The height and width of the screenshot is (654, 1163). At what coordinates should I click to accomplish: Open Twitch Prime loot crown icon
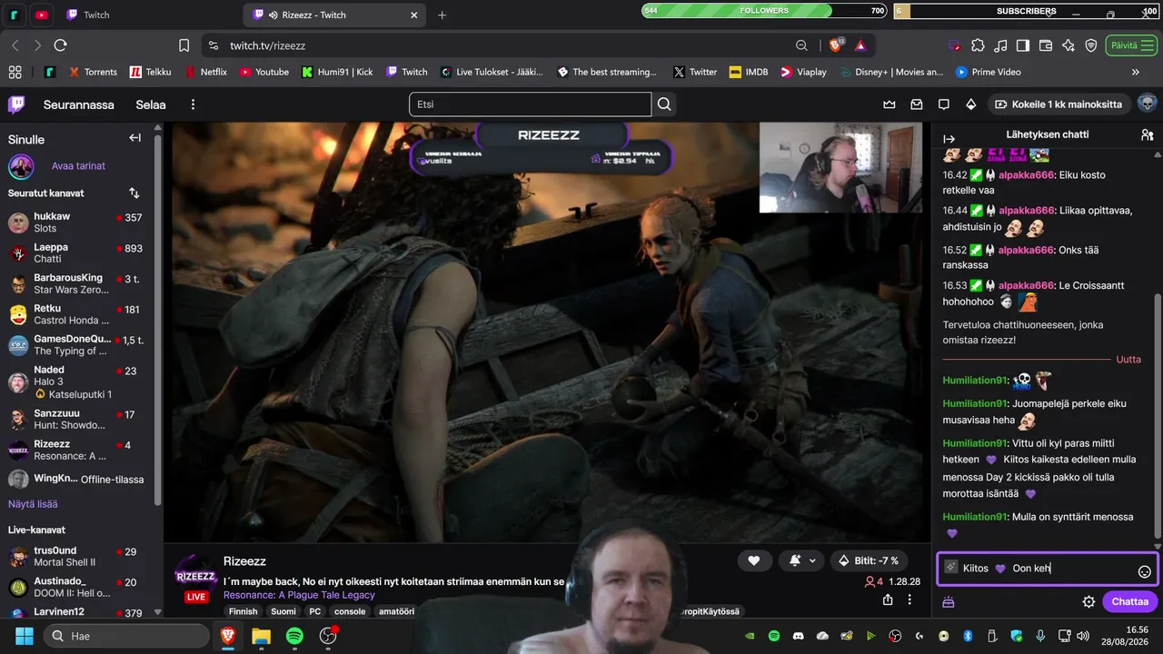[890, 104]
